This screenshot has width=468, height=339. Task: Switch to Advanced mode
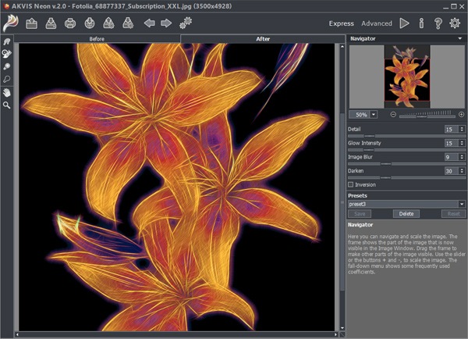tap(377, 24)
